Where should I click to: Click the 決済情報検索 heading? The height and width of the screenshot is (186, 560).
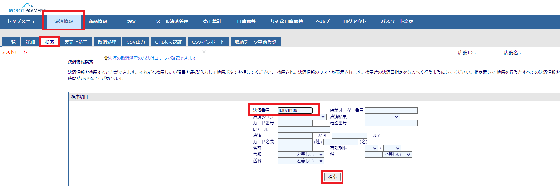(80, 62)
